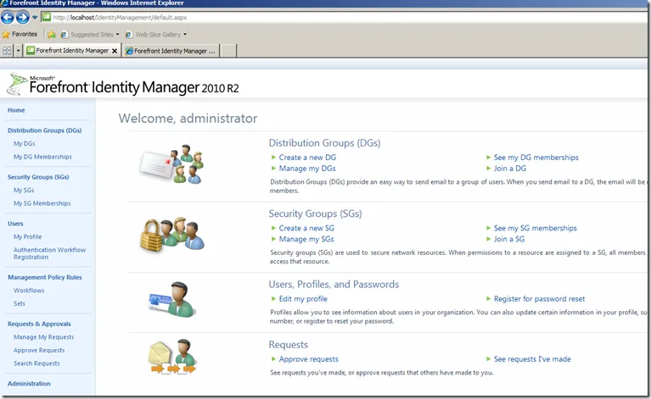Click the Welcome, administrator heading
651x399 pixels.
coord(188,119)
